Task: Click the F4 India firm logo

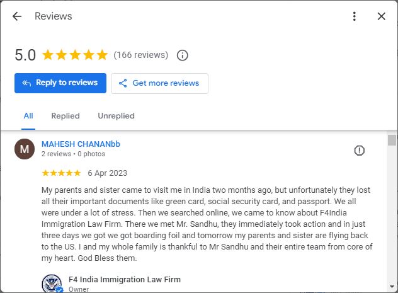Action: pyautogui.click(x=52, y=284)
